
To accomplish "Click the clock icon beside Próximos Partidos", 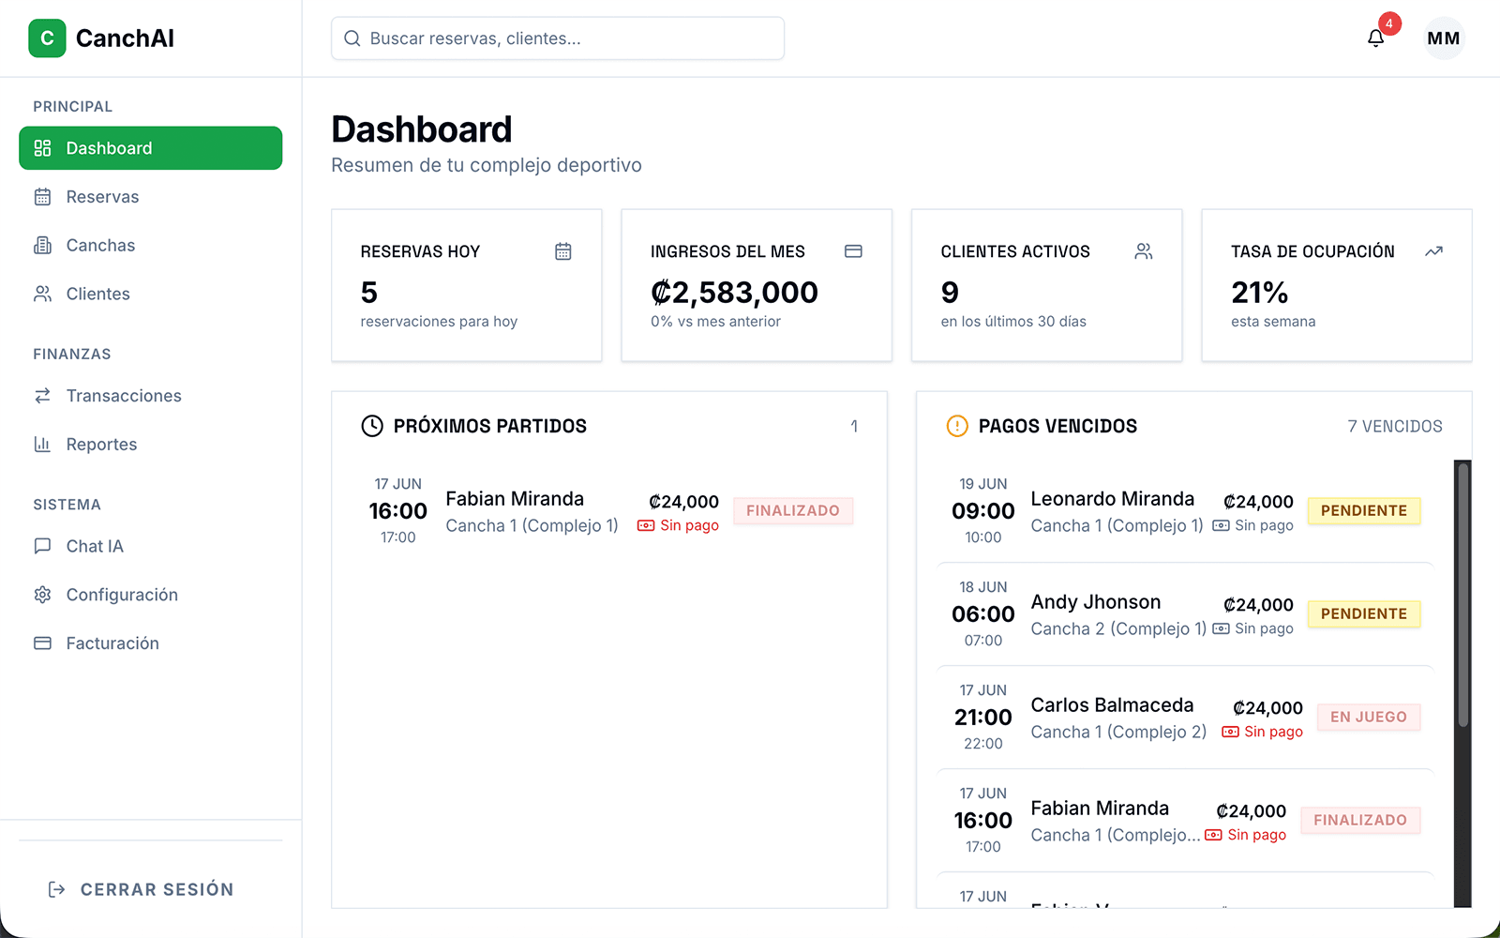I will pyautogui.click(x=372, y=426).
